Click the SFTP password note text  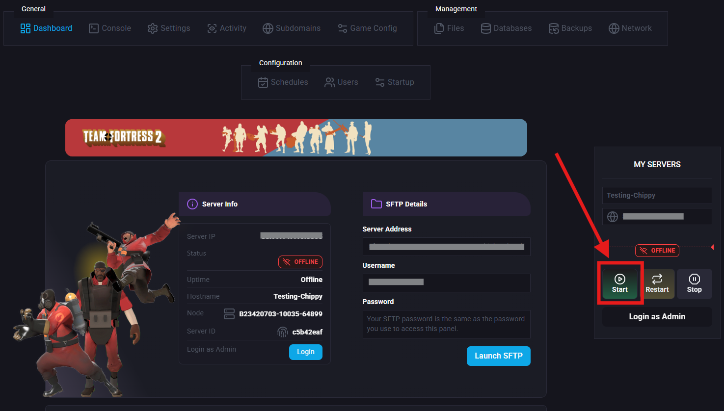[x=446, y=324]
